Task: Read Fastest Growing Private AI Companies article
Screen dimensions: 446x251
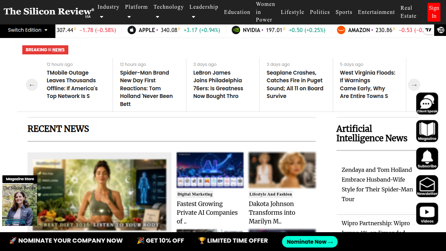Action: pos(207,212)
